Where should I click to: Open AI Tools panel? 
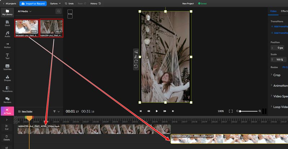click(7, 111)
